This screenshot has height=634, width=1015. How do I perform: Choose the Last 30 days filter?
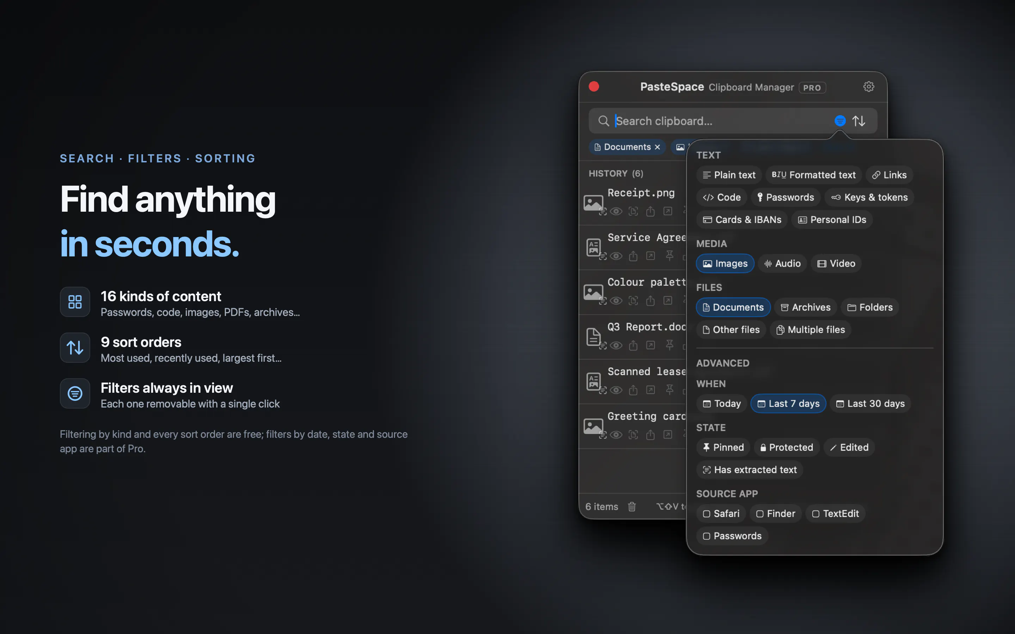click(x=870, y=403)
